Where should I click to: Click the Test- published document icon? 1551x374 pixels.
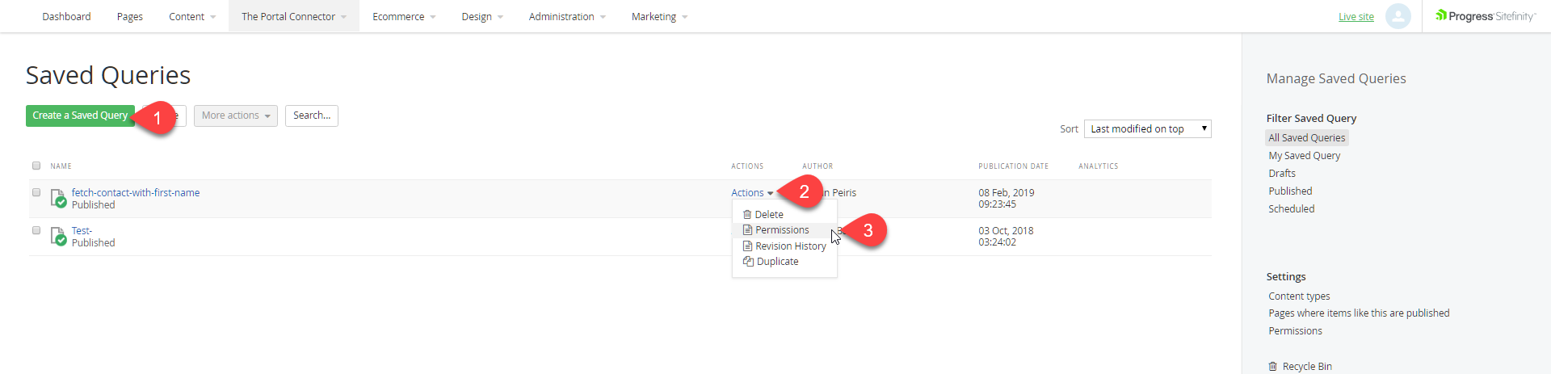58,236
